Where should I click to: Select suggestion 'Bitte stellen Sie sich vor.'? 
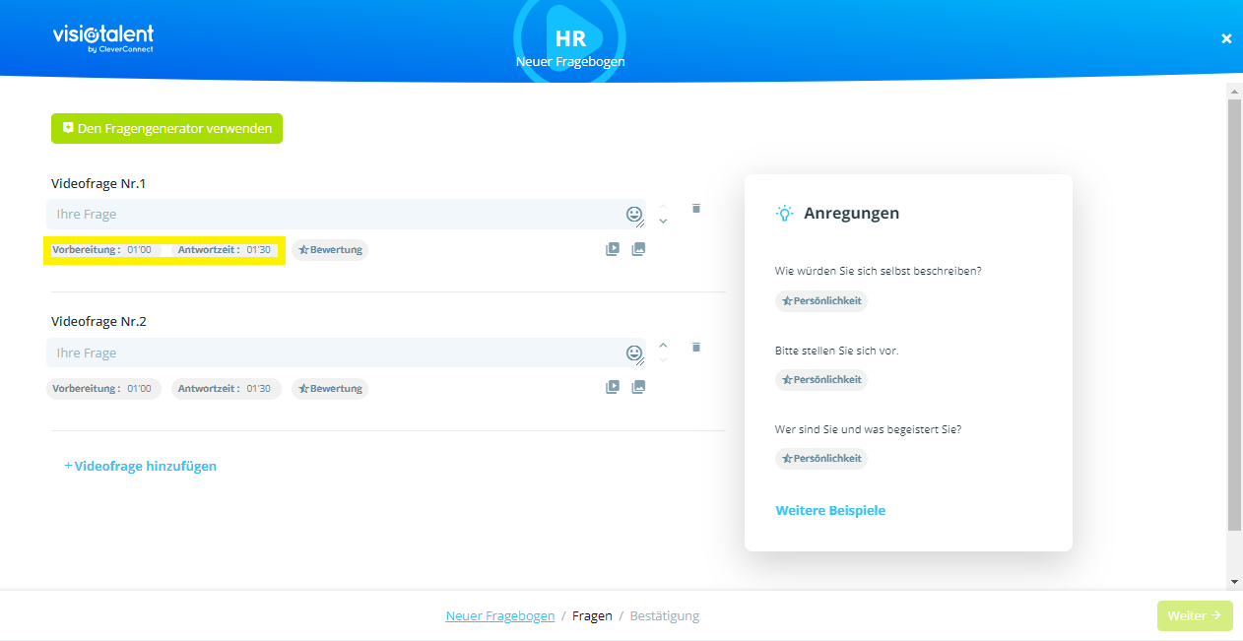pos(836,351)
